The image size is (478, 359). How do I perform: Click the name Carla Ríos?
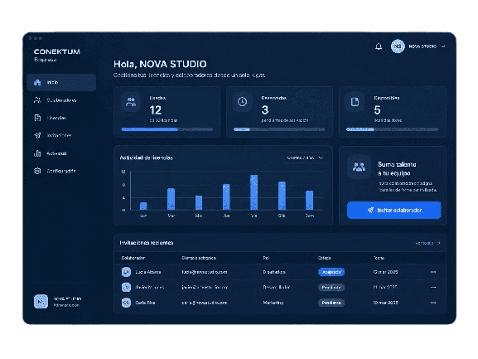(x=145, y=303)
